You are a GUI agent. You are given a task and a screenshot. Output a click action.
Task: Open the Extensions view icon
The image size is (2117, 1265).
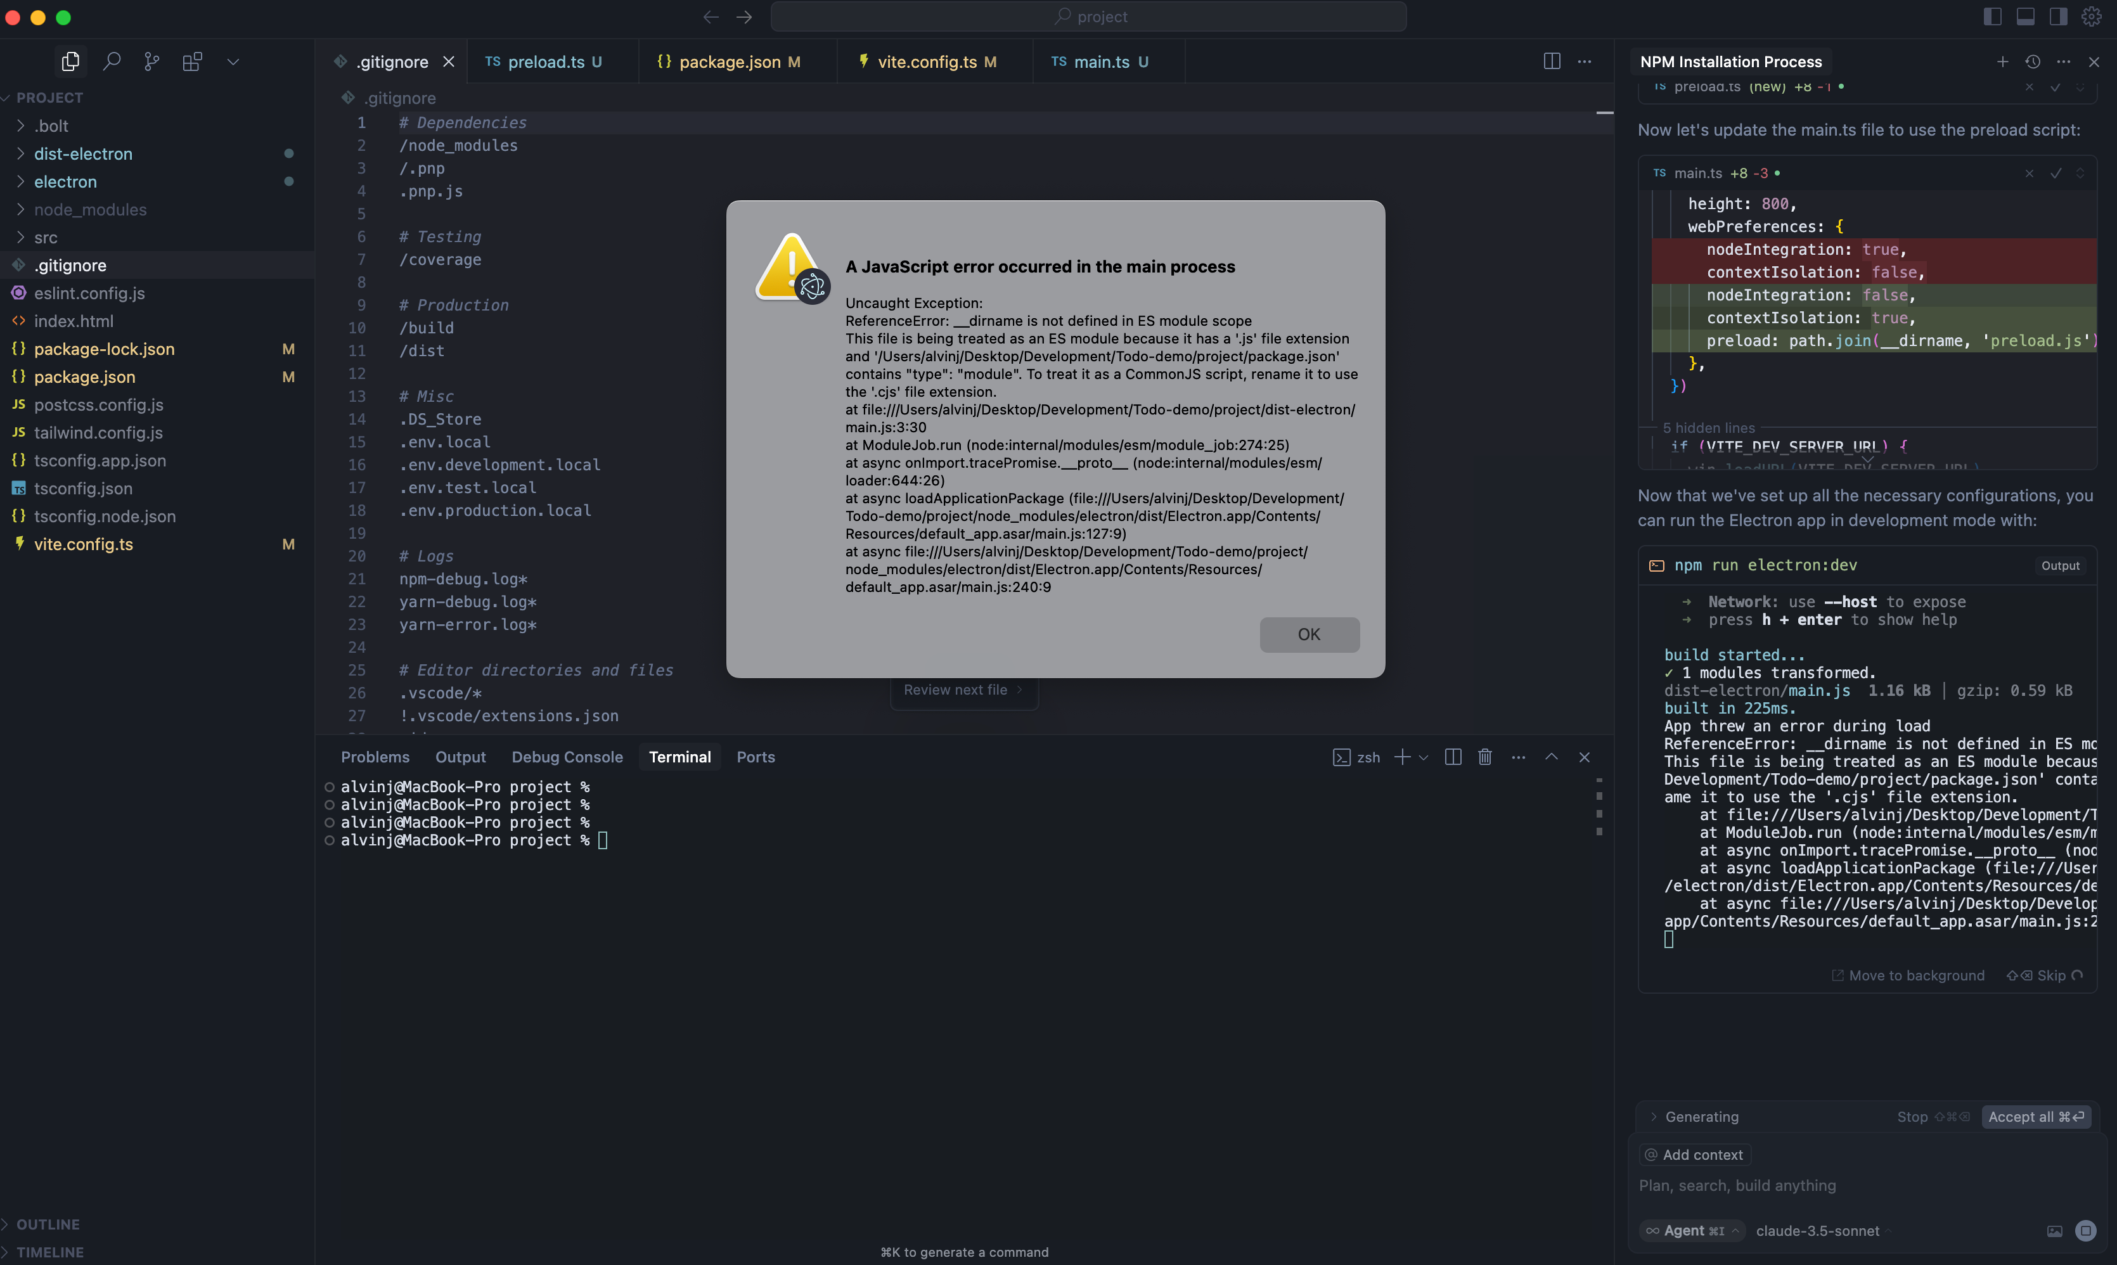click(193, 61)
